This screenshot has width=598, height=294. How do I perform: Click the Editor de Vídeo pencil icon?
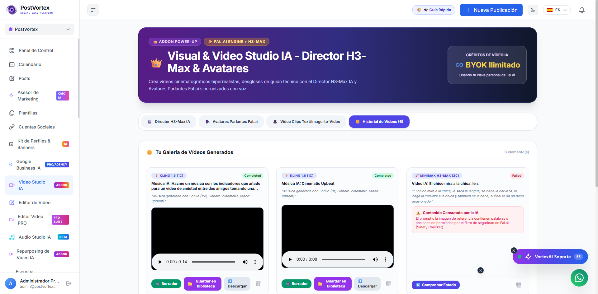12,203
